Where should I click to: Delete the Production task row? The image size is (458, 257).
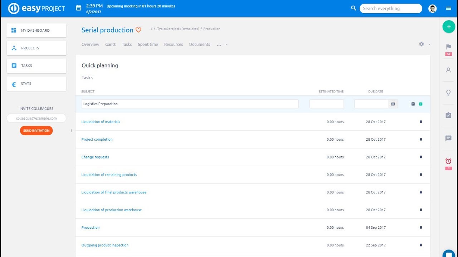pos(421,227)
